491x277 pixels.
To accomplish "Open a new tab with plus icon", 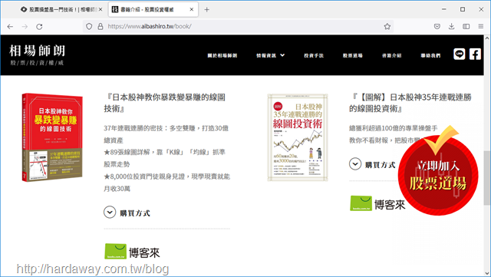I will click(206, 10).
